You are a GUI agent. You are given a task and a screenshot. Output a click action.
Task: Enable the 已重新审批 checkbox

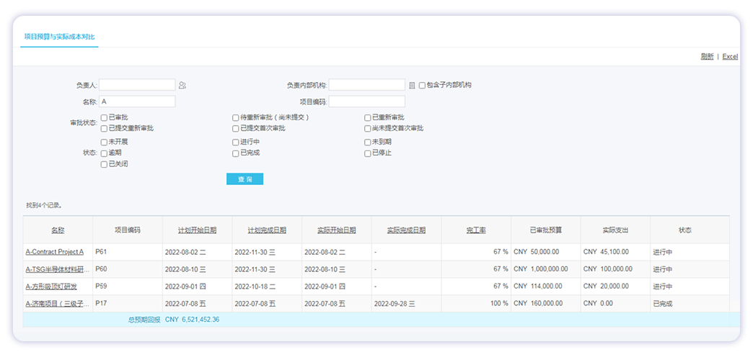[x=367, y=117]
